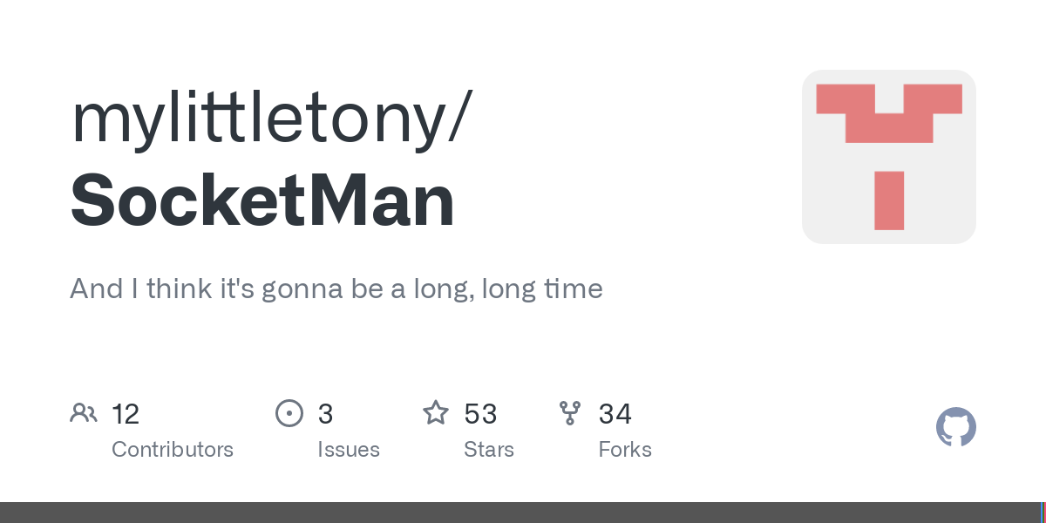Open the mylittletony pink avatar image
Image resolution: width=1046 pixels, height=523 pixels.
click(888, 157)
